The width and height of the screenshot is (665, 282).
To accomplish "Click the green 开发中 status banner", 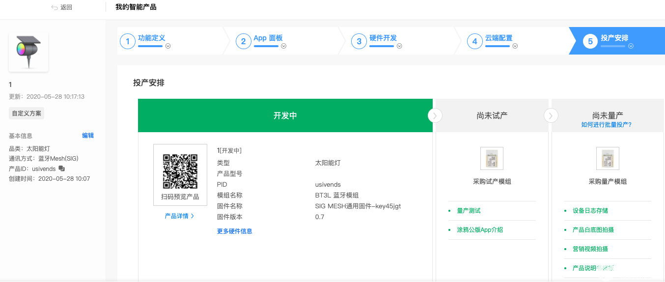I will click(x=285, y=115).
